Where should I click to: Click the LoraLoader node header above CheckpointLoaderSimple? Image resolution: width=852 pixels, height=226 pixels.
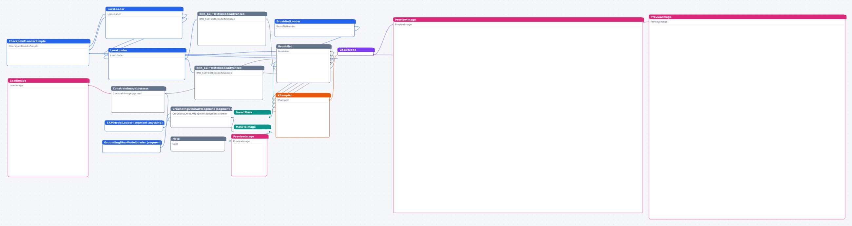tap(144, 9)
